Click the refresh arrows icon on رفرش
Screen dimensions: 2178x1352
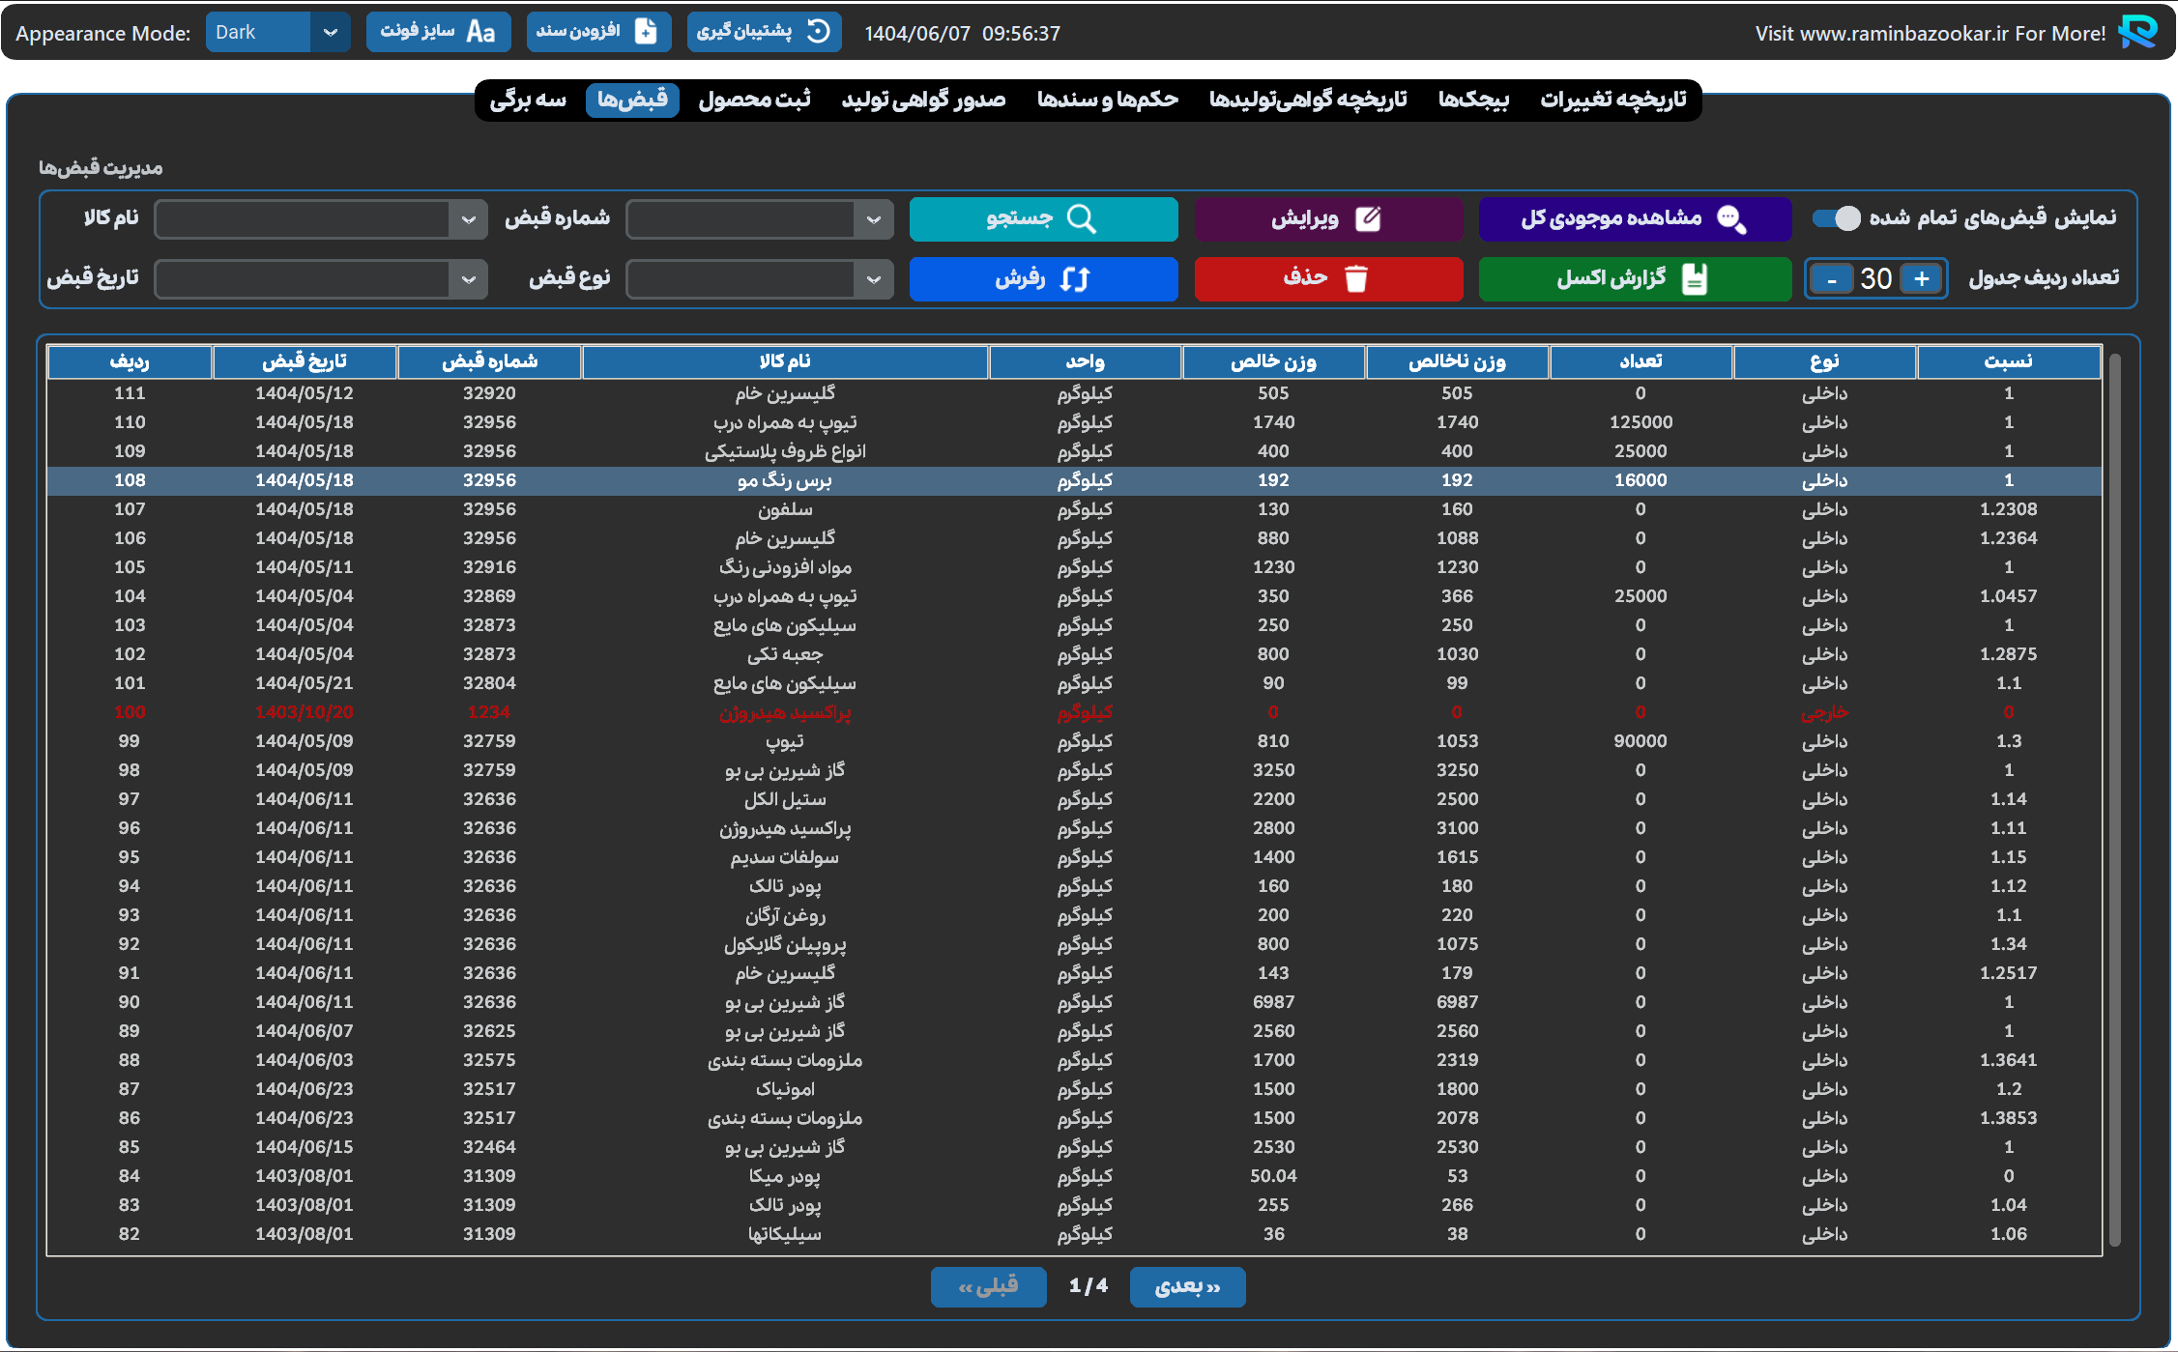[x=1074, y=279]
